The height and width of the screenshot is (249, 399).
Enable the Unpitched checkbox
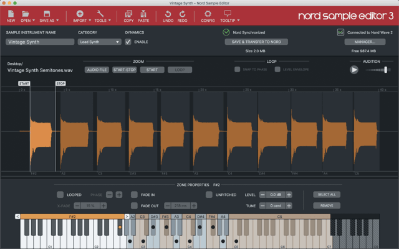pyautogui.click(x=209, y=195)
